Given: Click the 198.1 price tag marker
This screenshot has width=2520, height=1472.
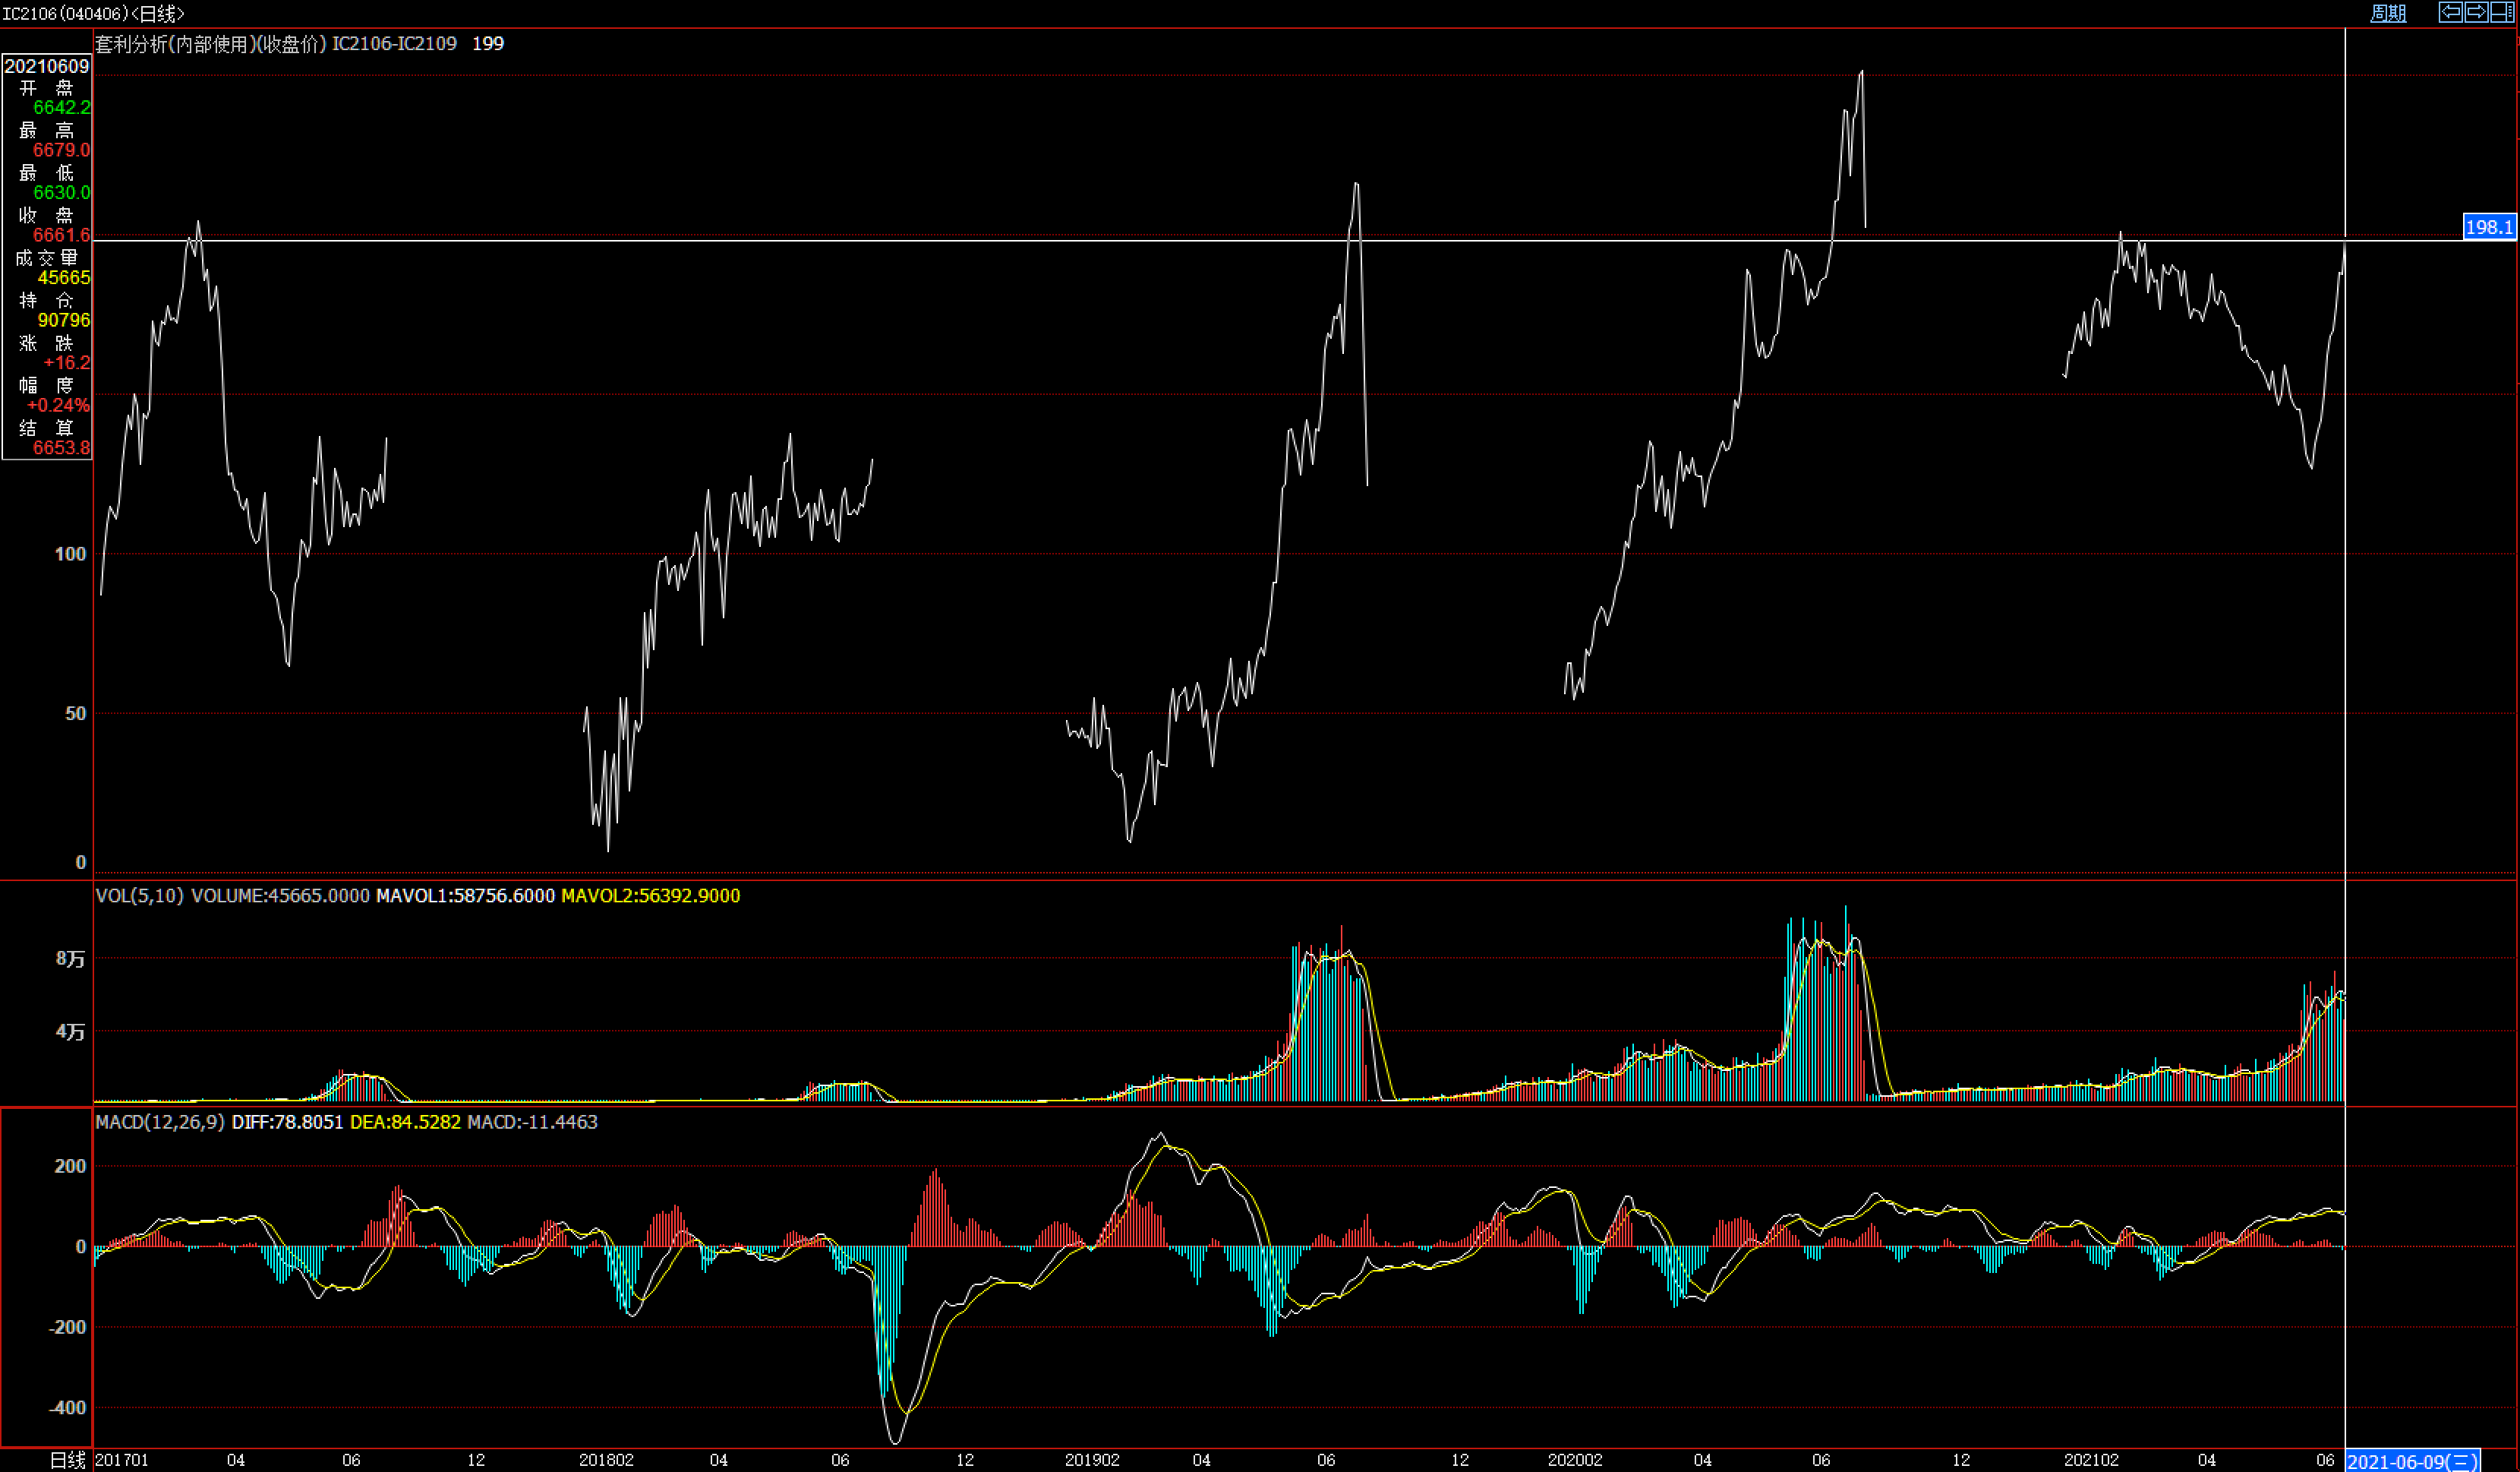Looking at the screenshot, I should (x=2488, y=227).
